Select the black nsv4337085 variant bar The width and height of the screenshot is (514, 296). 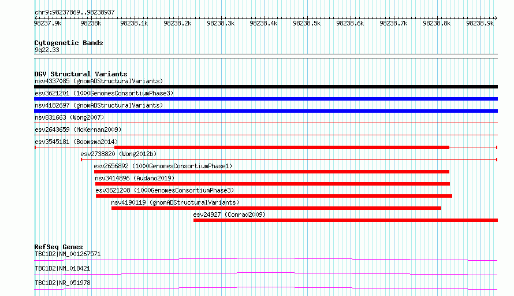pyautogui.click(x=266, y=87)
